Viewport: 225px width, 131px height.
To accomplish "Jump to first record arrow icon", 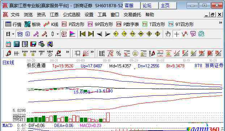I will (x=82, y=34).
